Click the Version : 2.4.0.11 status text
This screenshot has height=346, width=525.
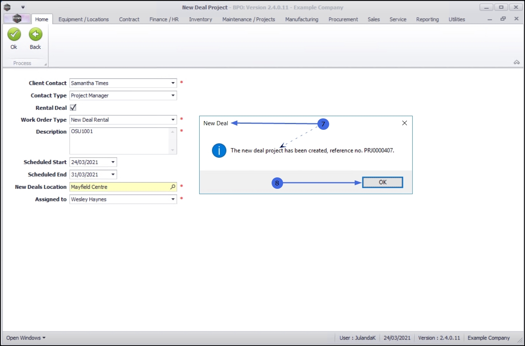(x=439, y=338)
